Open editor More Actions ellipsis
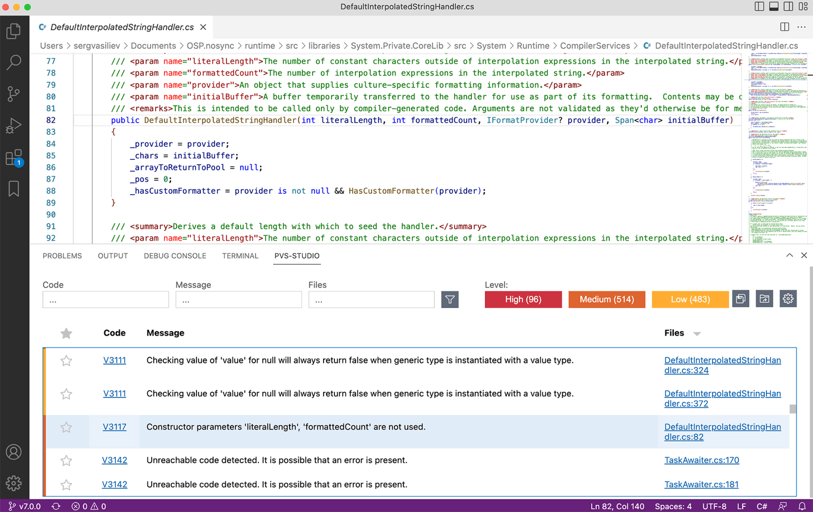Image resolution: width=813 pixels, height=512 pixels. [801, 27]
